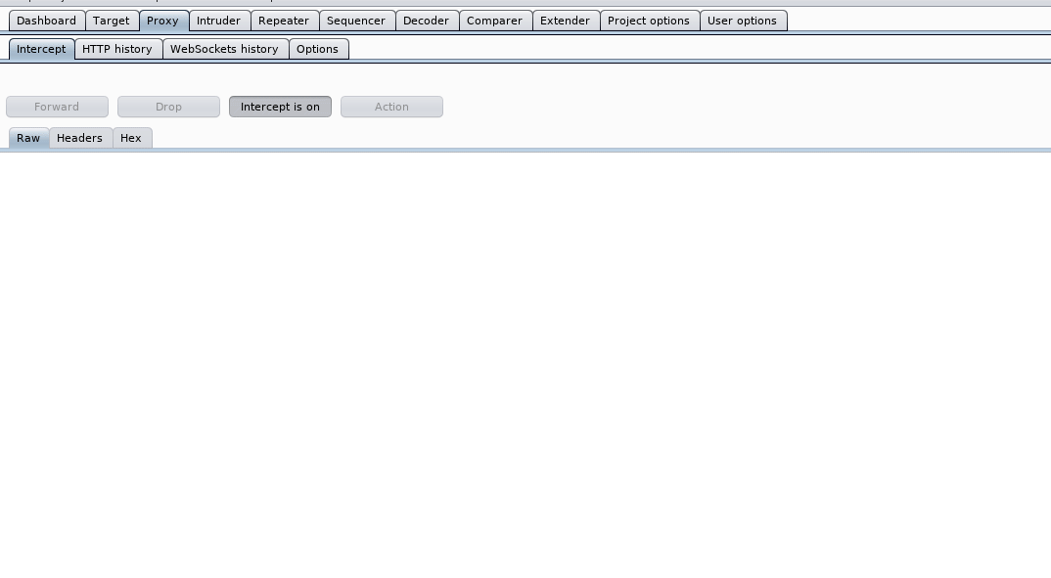Click inside the empty Raw message area

[x=525, y=362]
